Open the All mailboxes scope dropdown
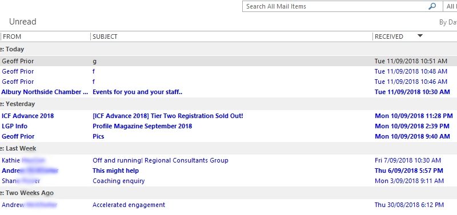Screen dimensions: 457x215 450,6
